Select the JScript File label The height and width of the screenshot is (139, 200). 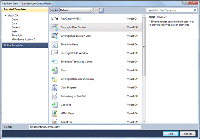click(66, 122)
